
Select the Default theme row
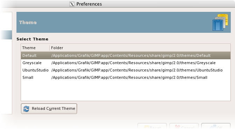click(126, 55)
